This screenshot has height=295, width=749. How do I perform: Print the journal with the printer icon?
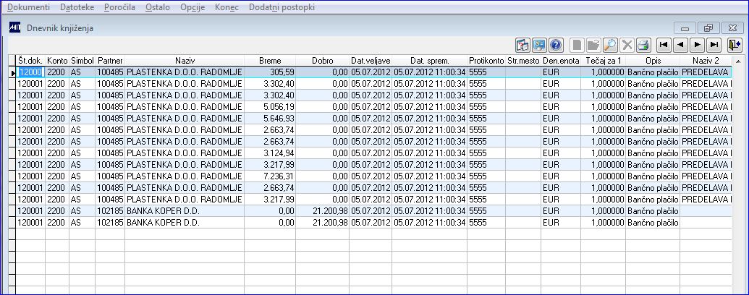pyautogui.click(x=643, y=46)
